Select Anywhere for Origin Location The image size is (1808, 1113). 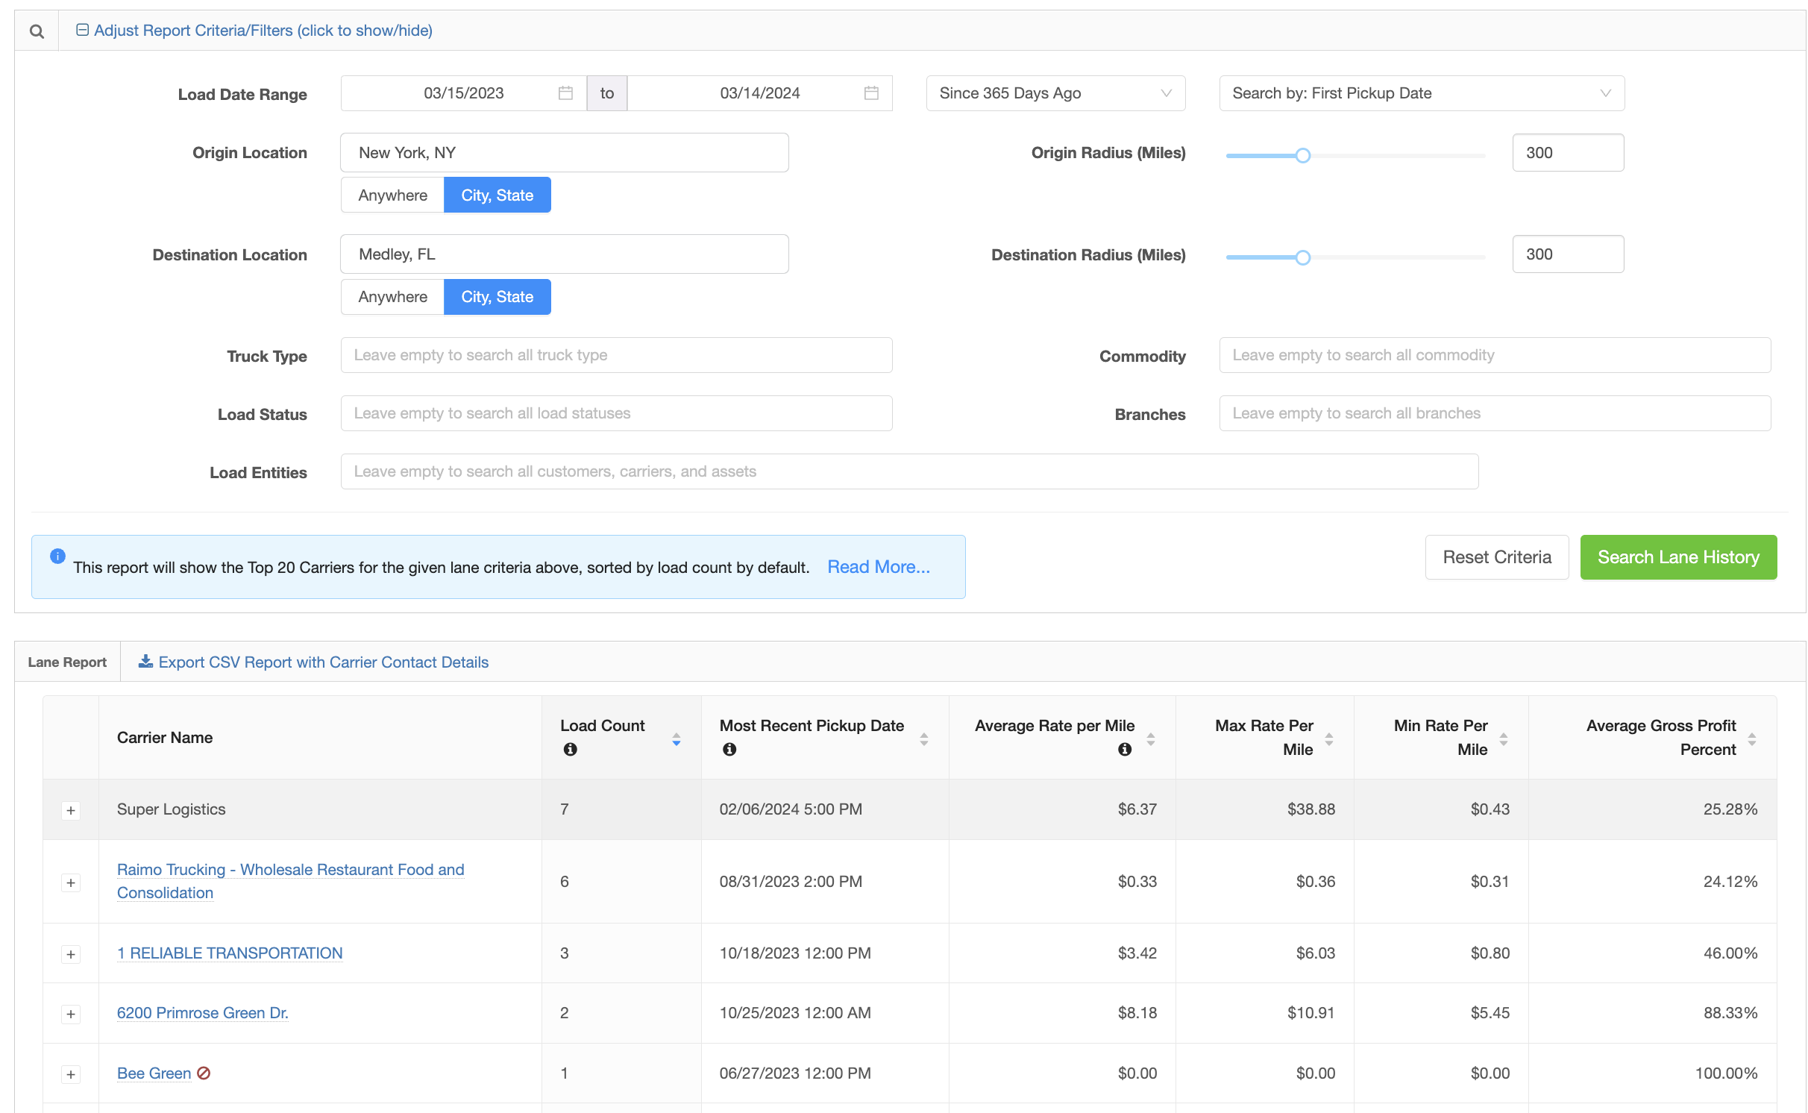click(x=392, y=195)
